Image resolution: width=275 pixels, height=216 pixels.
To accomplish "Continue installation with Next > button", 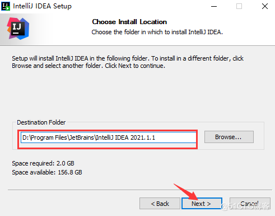I will tap(202, 204).
